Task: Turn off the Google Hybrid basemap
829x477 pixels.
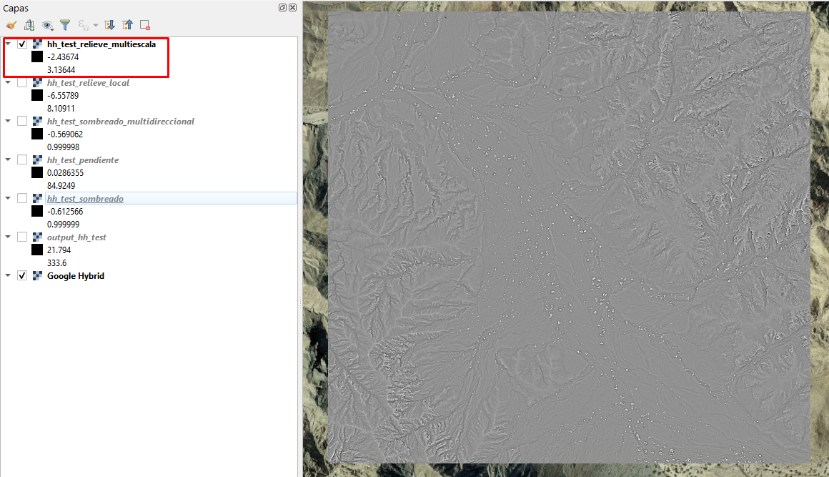Action: 21,275
